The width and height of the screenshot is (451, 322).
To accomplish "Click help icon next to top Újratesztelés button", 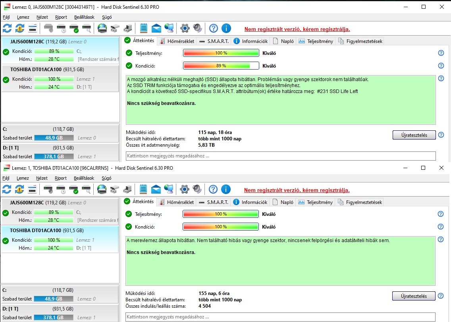I will (441, 135).
